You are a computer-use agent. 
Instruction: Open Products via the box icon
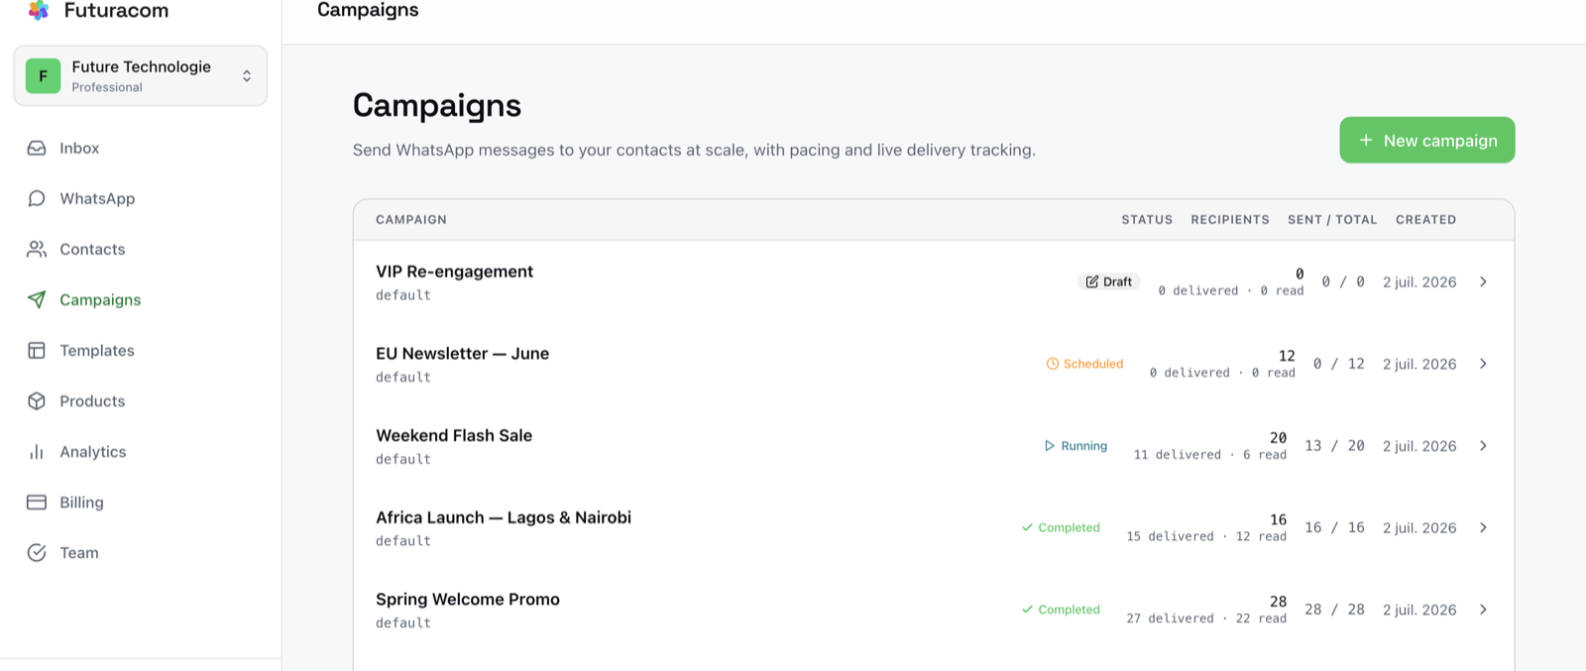coord(37,400)
